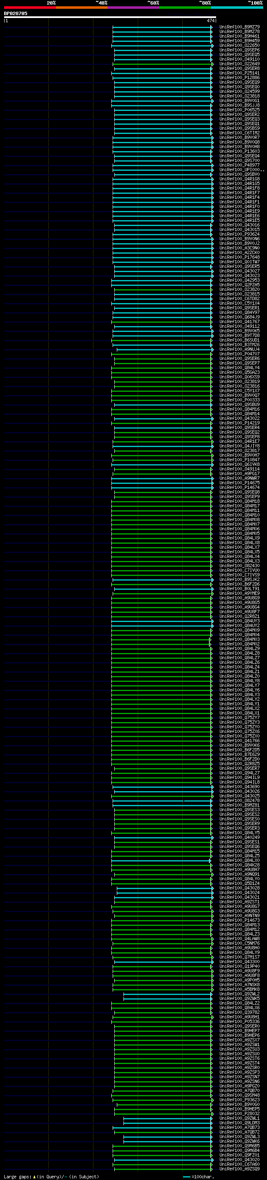Select the UniRef100_Q2R8Z1 label

(239, 617)
